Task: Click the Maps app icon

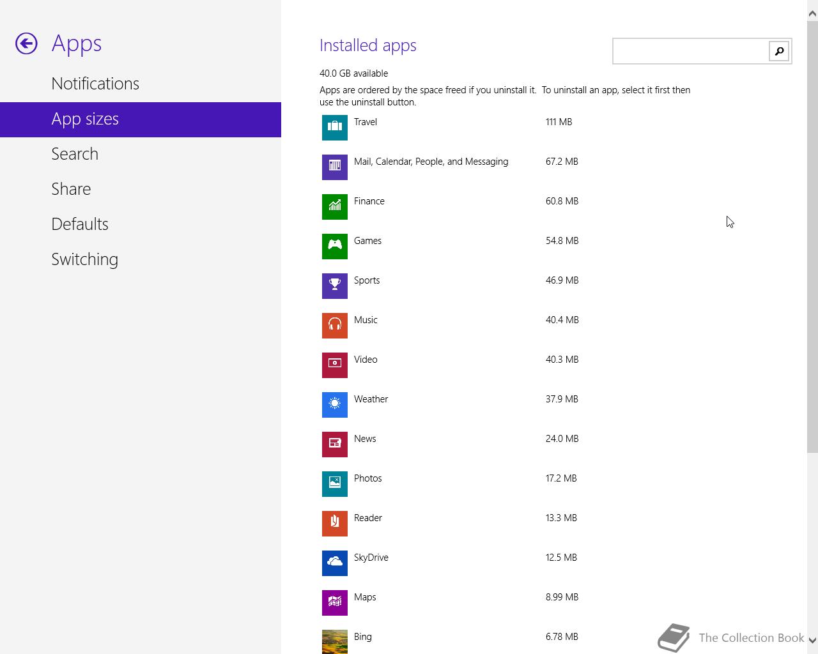Action: click(334, 603)
